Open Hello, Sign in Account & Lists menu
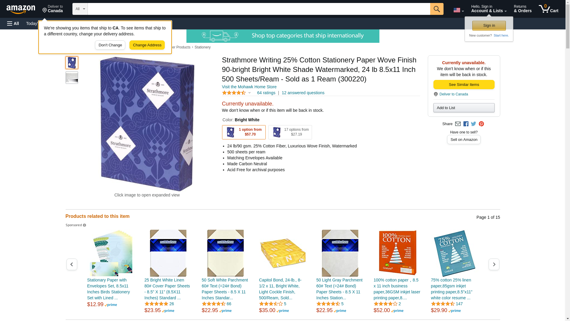This screenshot has height=321, width=570. point(489,9)
